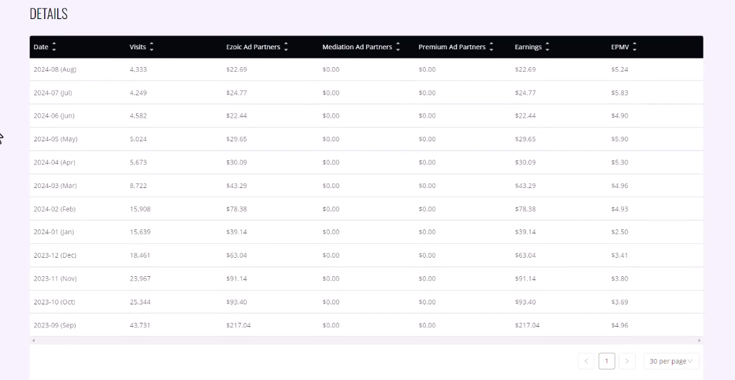This screenshot has height=380, width=735.
Task: Select the 2024-08 (Aug) row date
Action: click(55, 69)
